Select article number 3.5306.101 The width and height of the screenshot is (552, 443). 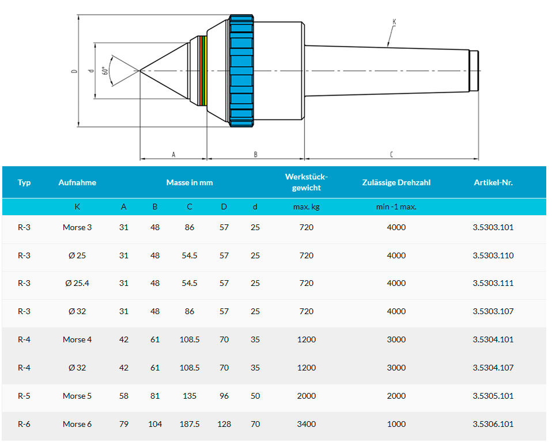(x=493, y=424)
